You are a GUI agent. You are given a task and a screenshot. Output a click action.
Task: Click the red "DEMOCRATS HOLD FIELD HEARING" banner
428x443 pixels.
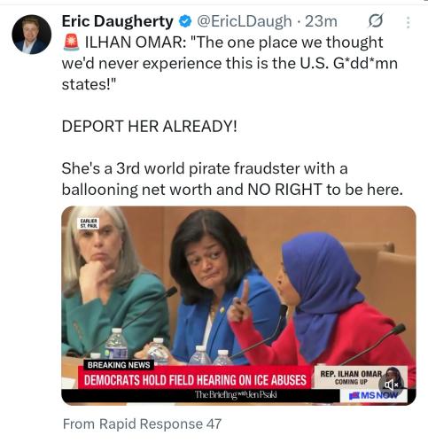click(x=195, y=380)
